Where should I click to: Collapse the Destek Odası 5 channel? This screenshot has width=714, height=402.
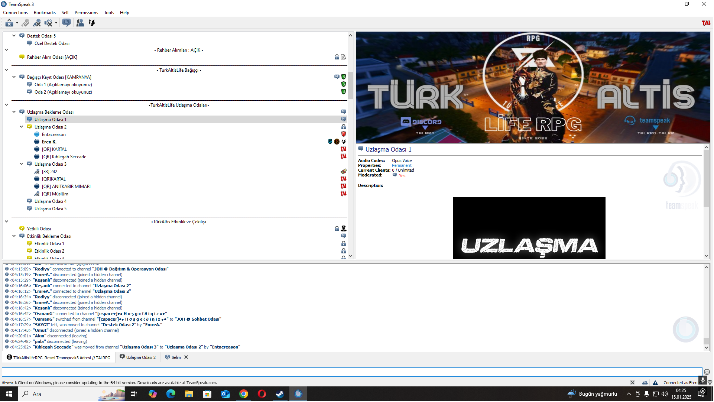tap(14, 36)
